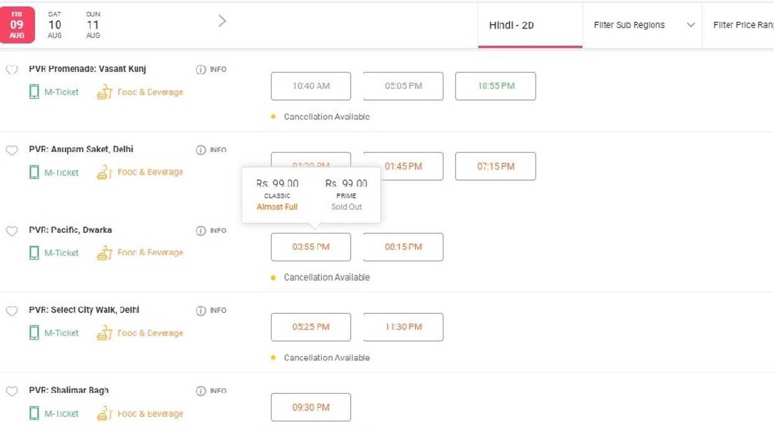Toggle heart for PVR Anupam Saket
The width and height of the screenshot is (774, 434).
pyautogui.click(x=12, y=150)
